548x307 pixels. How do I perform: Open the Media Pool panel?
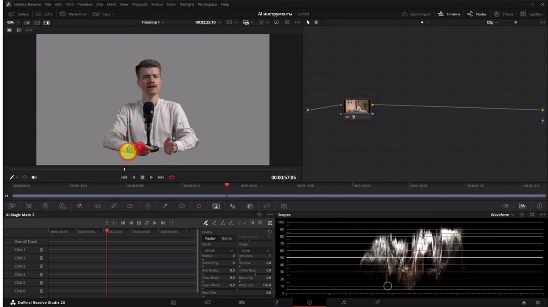pos(73,14)
